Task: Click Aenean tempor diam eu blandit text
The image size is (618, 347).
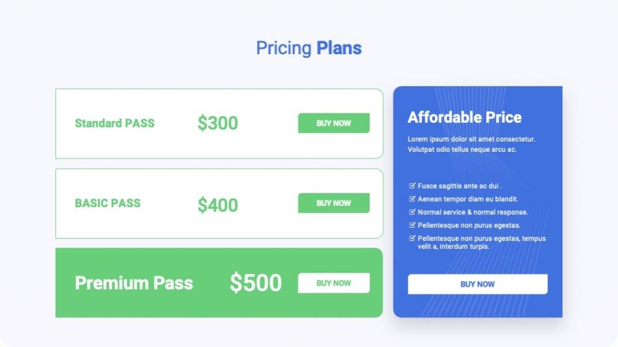Action: [x=468, y=199]
